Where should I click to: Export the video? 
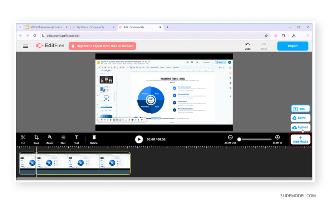[292, 46]
